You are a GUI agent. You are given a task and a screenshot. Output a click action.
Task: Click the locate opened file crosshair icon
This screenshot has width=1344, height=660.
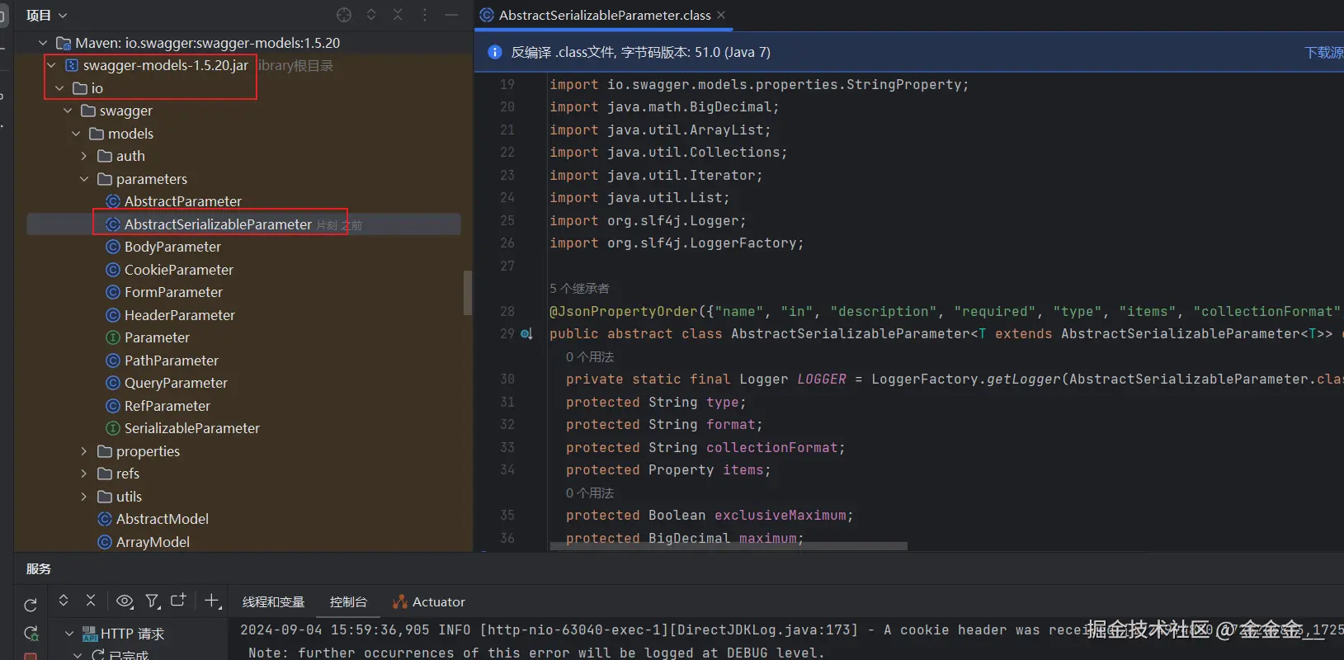pos(344,15)
